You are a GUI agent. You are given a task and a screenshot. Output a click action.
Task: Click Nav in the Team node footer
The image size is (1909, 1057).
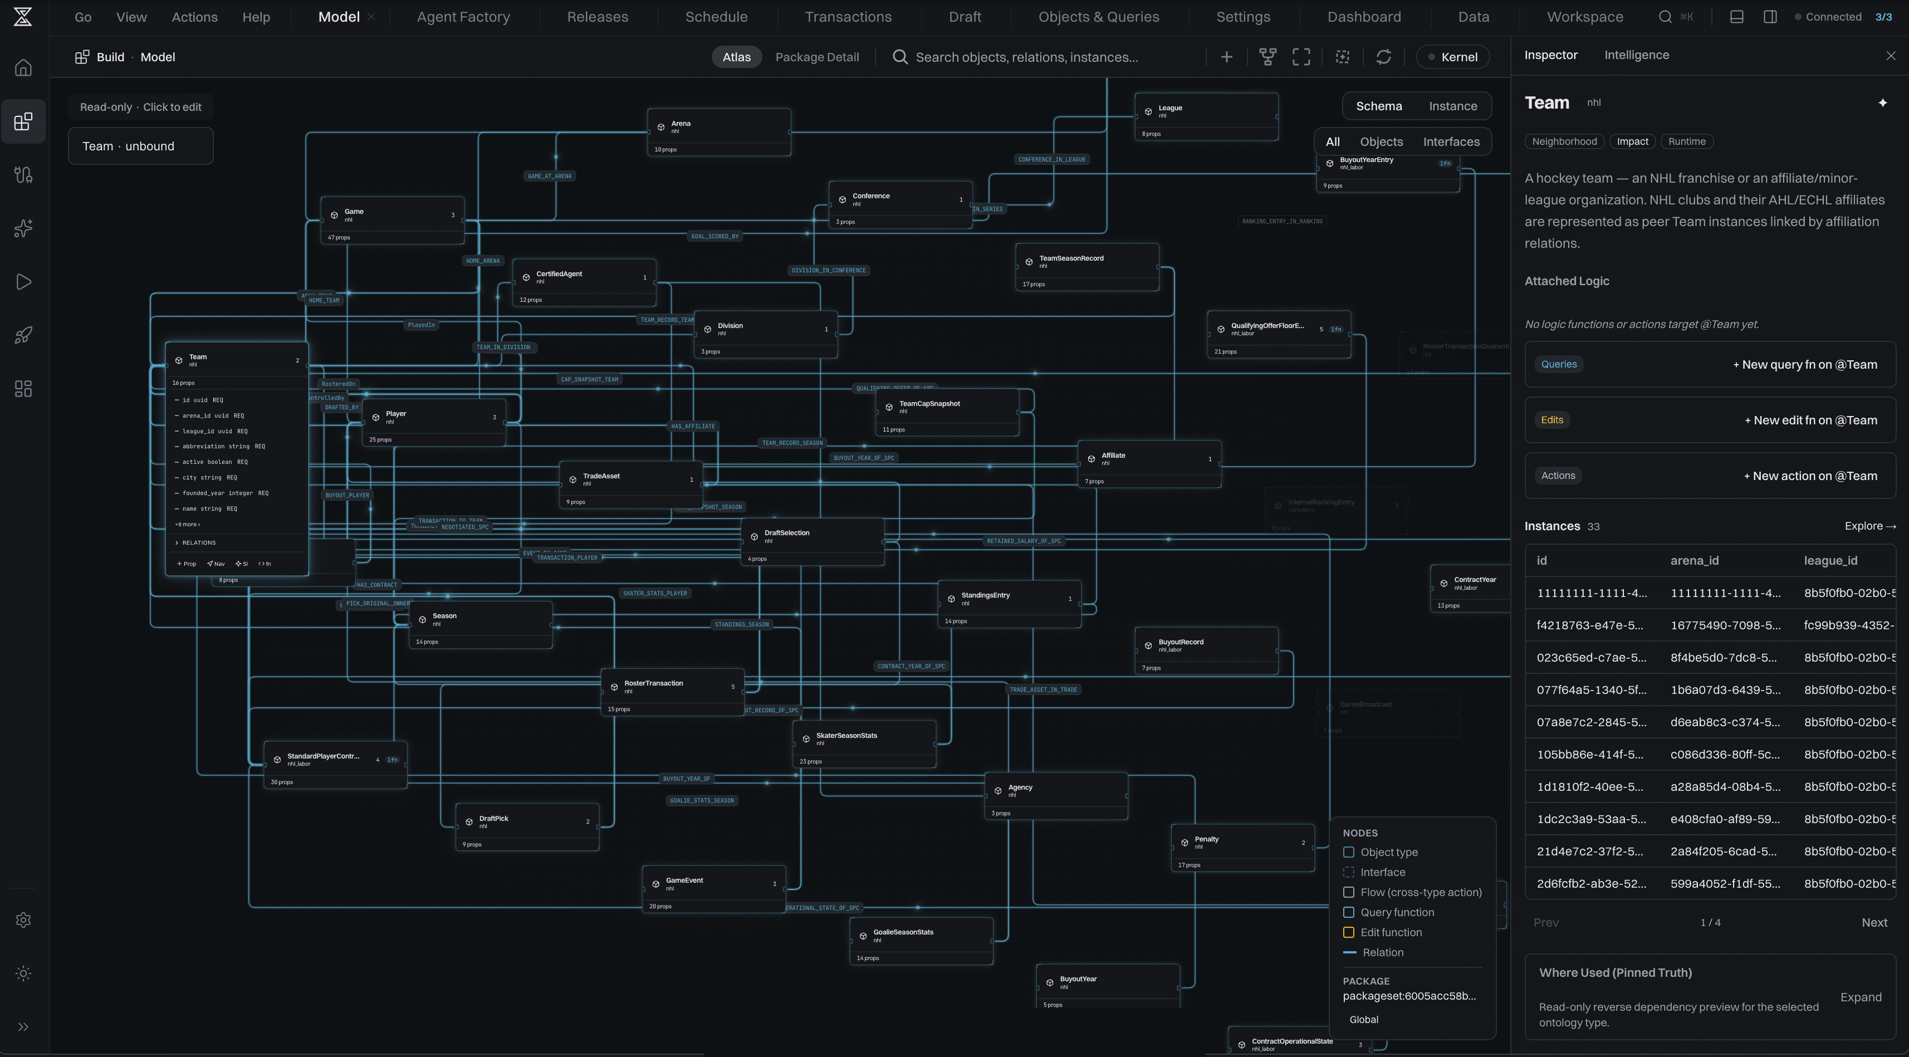[217, 564]
